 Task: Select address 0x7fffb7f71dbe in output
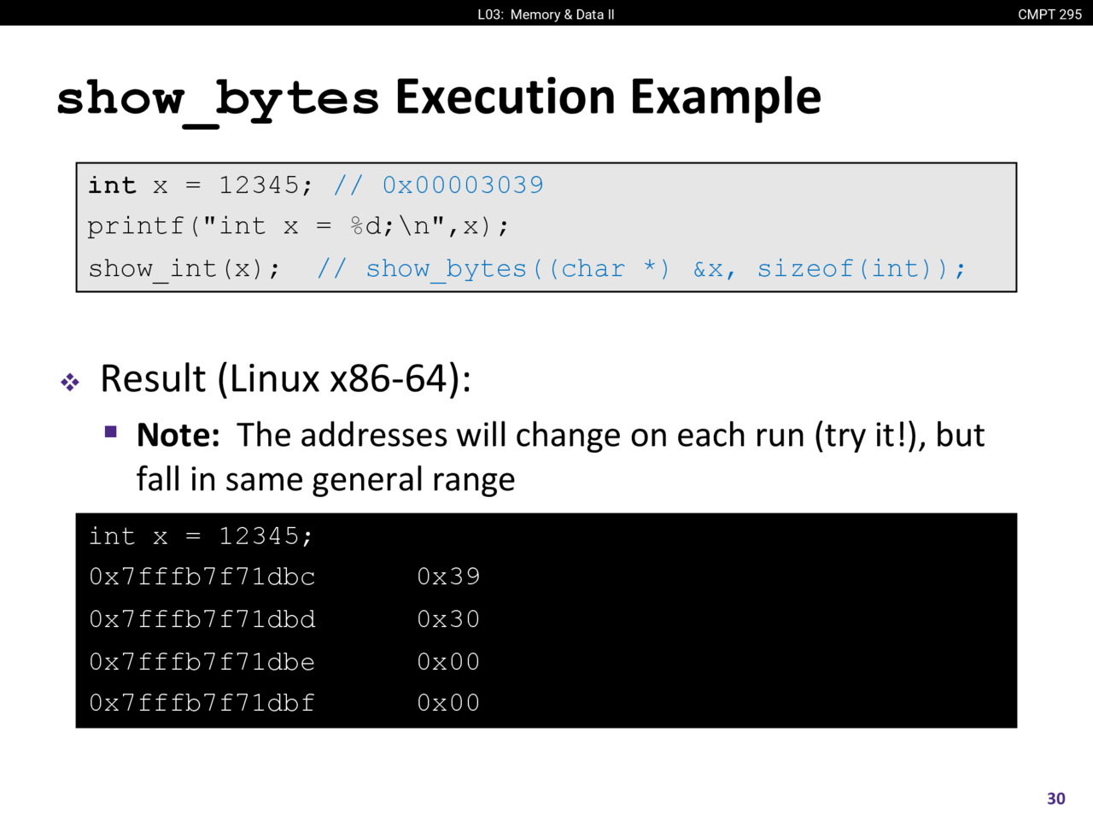click(x=202, y=662)
